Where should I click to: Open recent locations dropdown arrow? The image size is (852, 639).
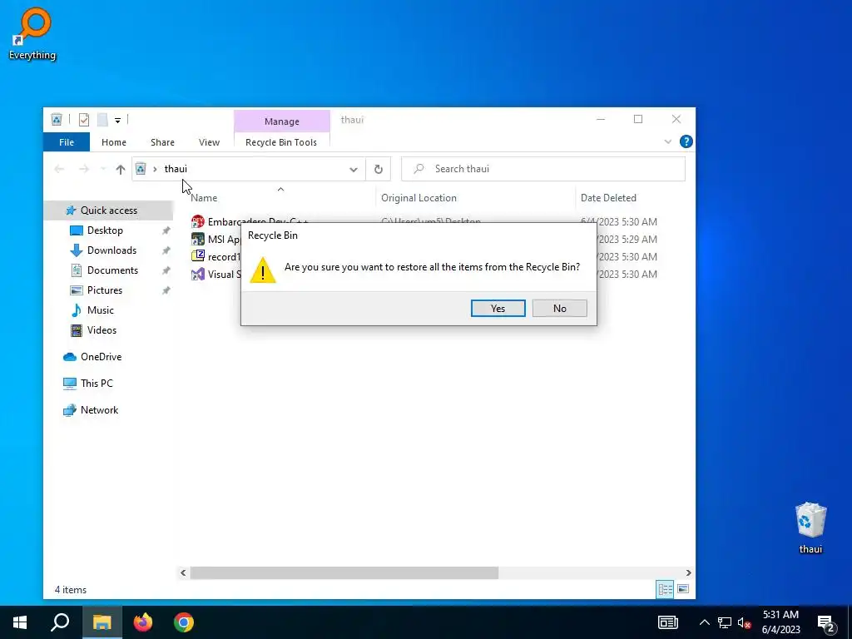point(102,169)
